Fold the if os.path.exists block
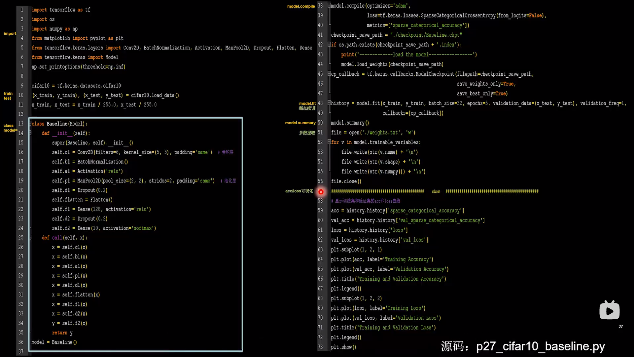 329,44
